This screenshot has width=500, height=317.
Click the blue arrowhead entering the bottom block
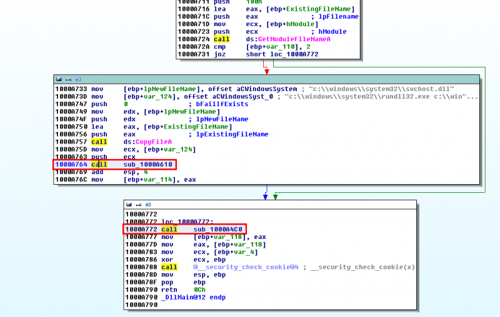267,197
